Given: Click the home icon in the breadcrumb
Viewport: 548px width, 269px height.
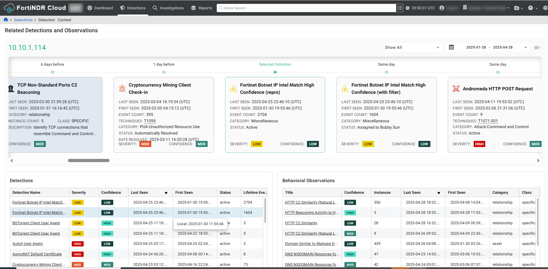Looking at the screenshot, I should 6,19.
